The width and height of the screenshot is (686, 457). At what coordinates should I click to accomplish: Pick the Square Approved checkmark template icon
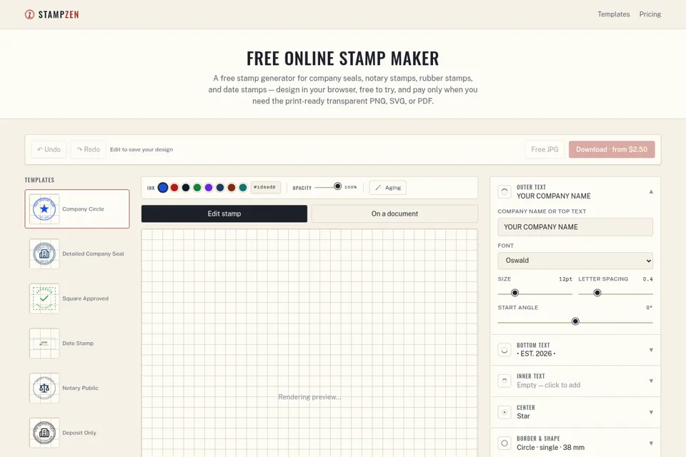44,298
